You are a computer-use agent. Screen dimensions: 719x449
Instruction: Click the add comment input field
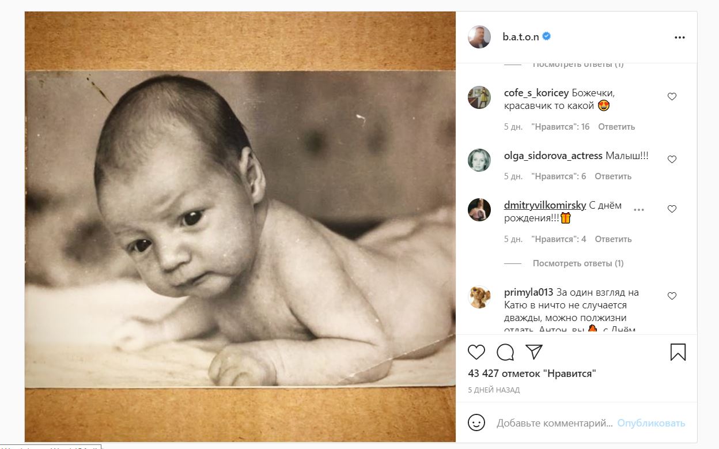pos(554,423)
